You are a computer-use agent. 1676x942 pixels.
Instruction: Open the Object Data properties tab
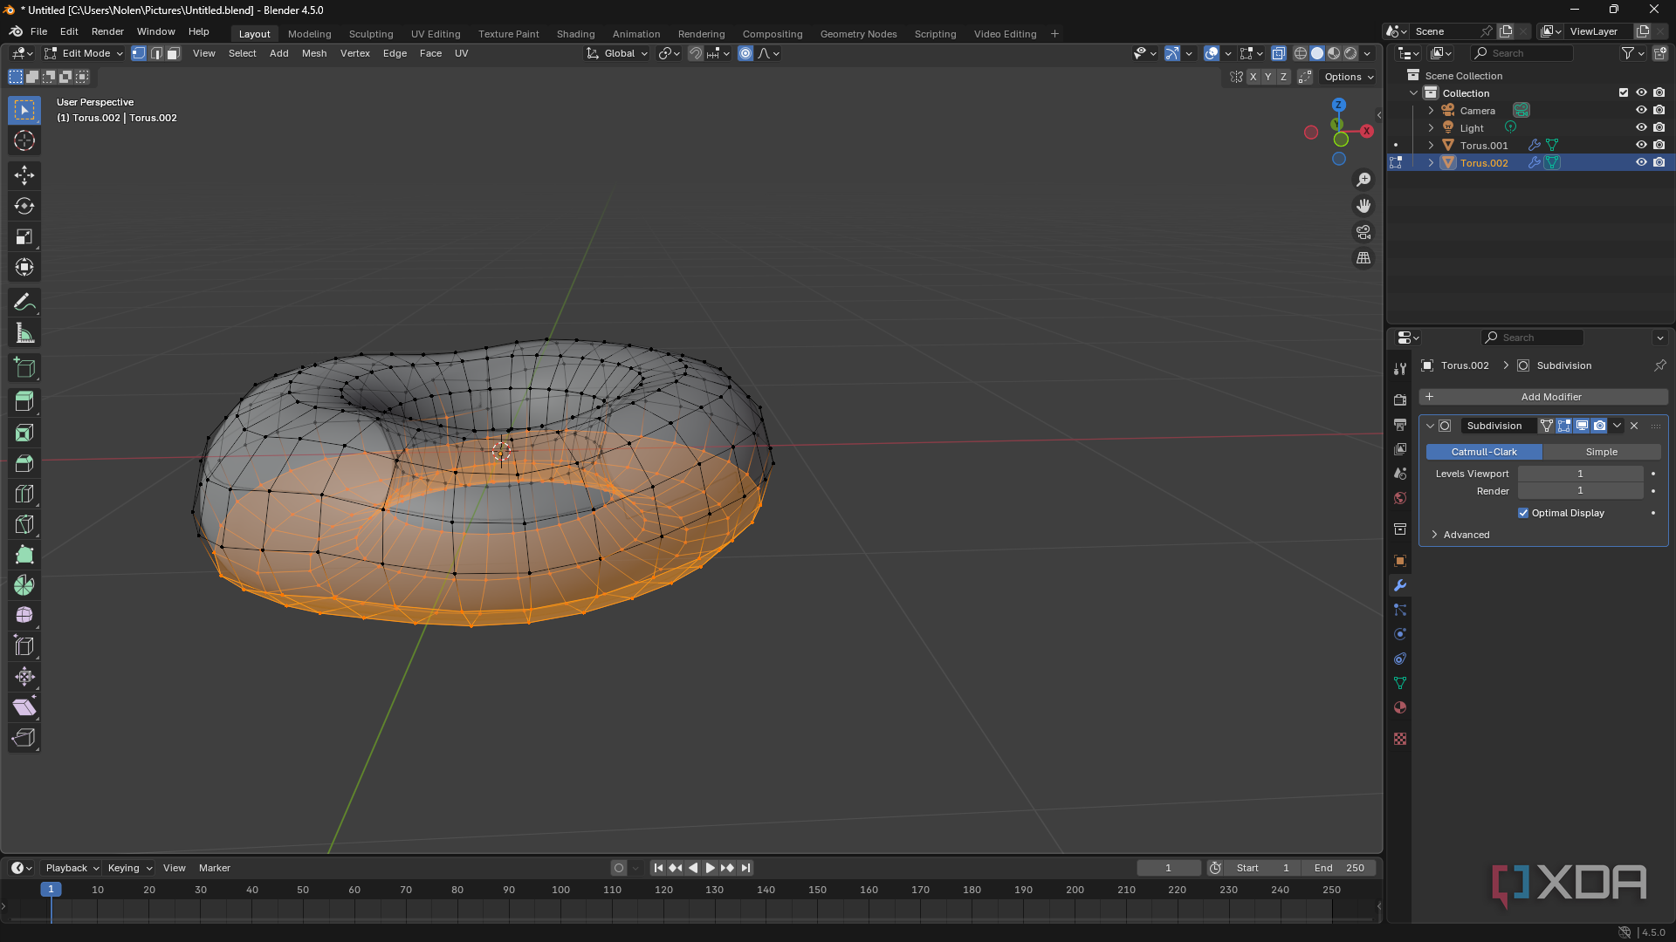(1400, 683)
